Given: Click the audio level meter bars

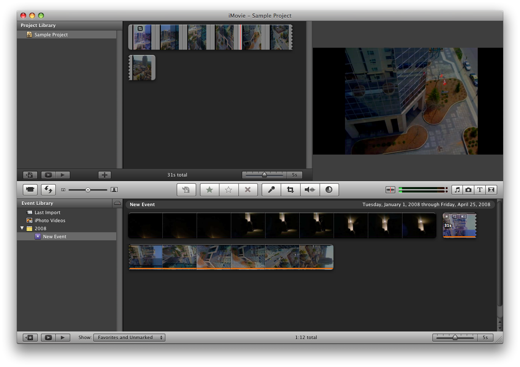Looking at the screenshot, I should pyautogui.click(x=423, y=190).
